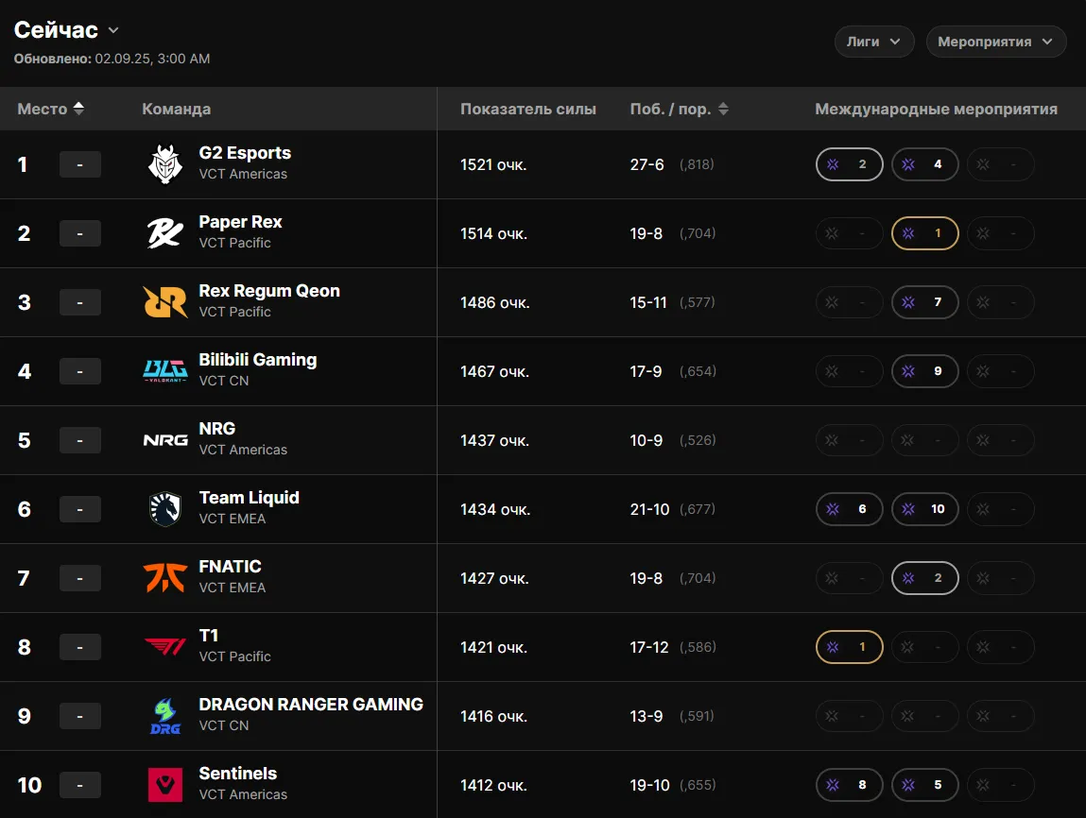Screen dimensions: 1086x818
Task: Click the 1421 очк. power score
Action: 493,648
